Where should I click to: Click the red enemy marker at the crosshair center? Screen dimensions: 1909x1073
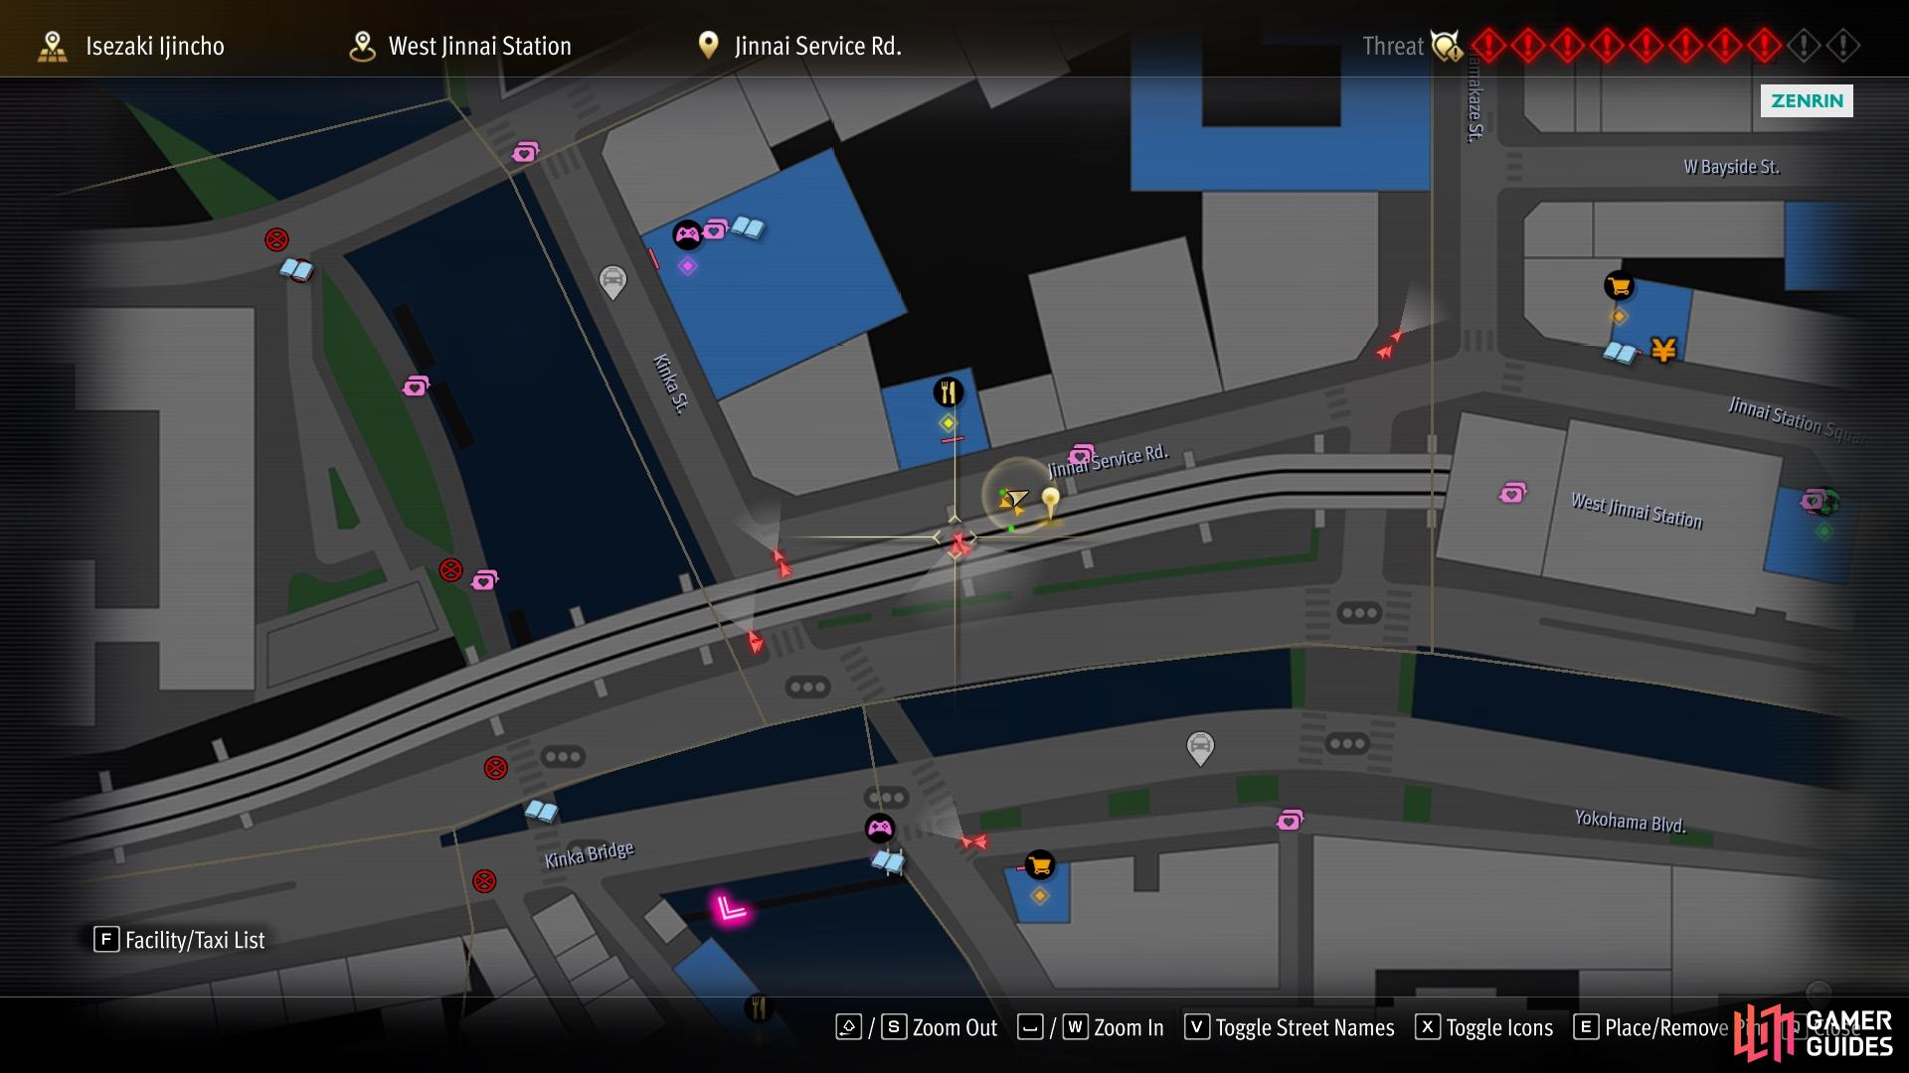[x=957, y=543]
